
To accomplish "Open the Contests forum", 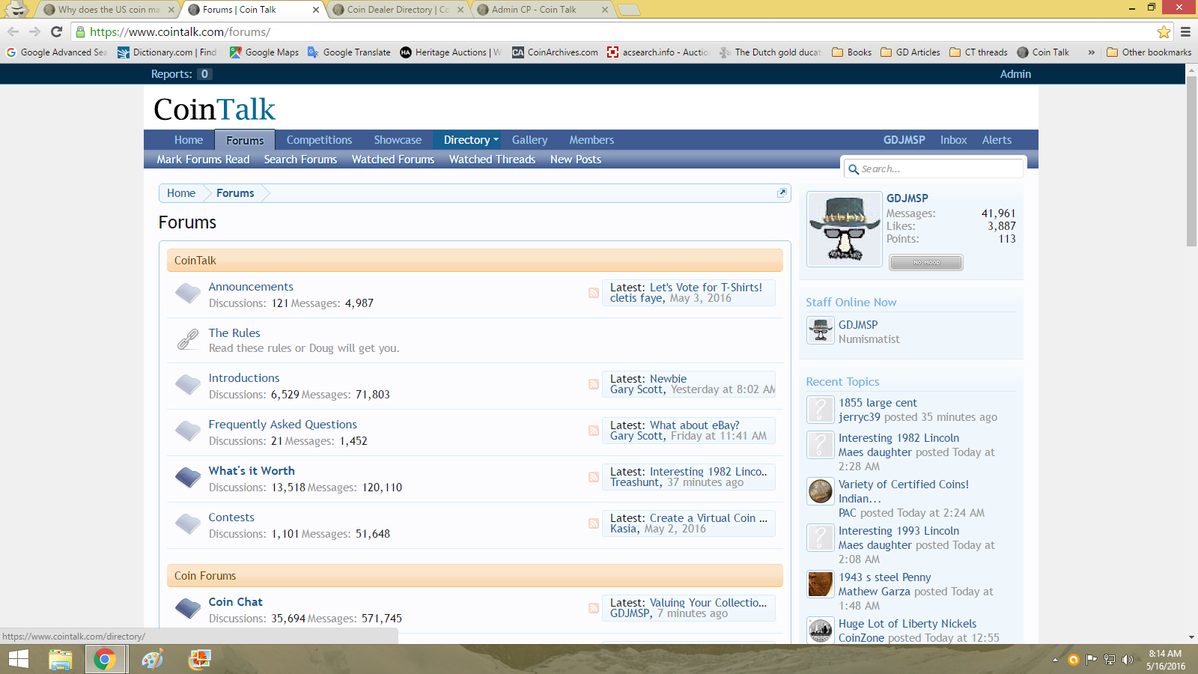I will pos(231,517).
